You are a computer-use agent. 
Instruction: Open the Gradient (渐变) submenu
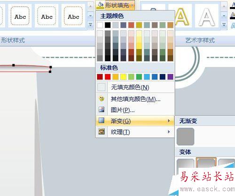click(x=135, y=121)
